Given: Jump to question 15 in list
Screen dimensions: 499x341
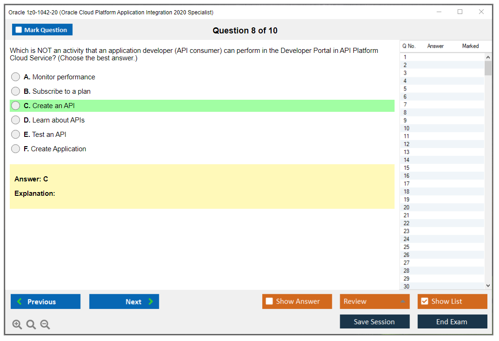Looking at the screenshot, I should click(407, 168).
